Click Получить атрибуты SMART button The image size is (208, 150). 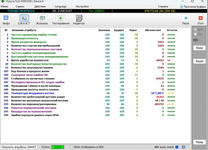pos(19,147)
